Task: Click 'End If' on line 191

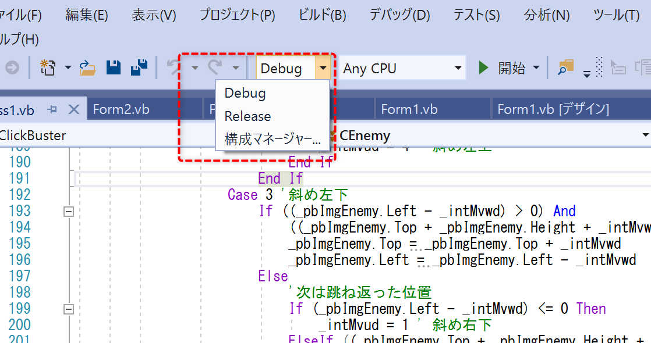Action: pyautogui.click(x=280, y=178)
